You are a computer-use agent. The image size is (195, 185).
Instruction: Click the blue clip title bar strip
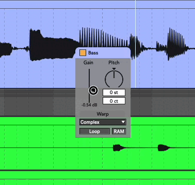click(x=98, y=5)
